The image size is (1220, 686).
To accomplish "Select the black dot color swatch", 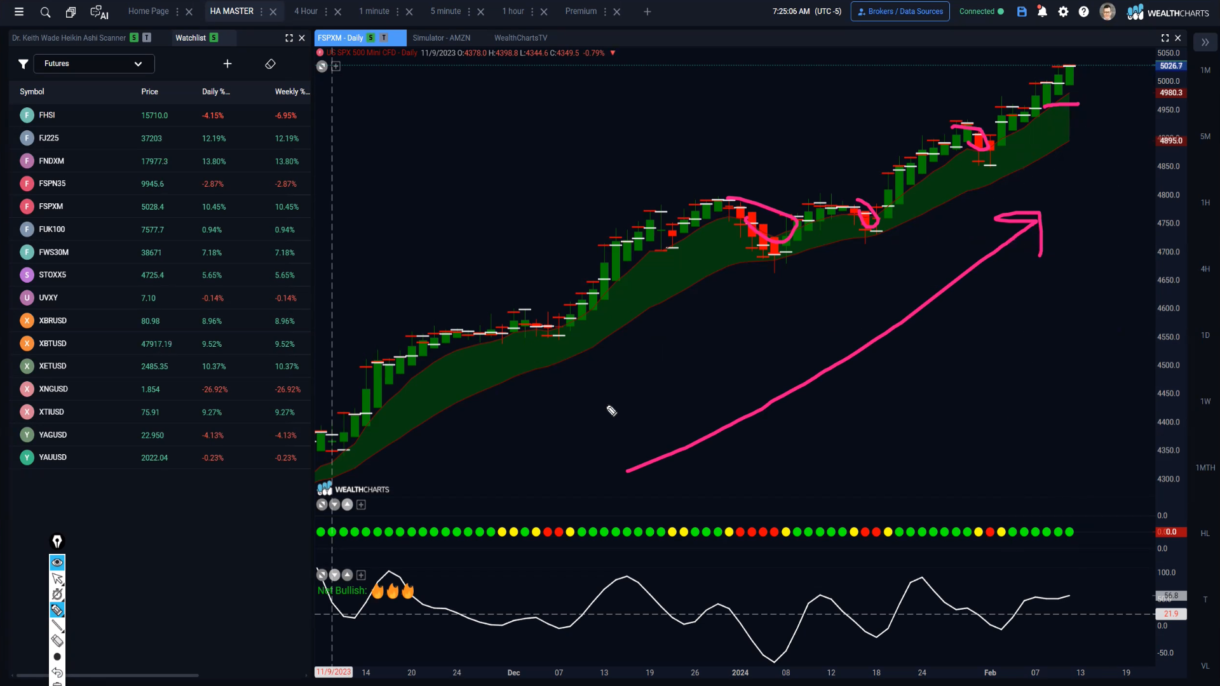I will tap(57, 657).
